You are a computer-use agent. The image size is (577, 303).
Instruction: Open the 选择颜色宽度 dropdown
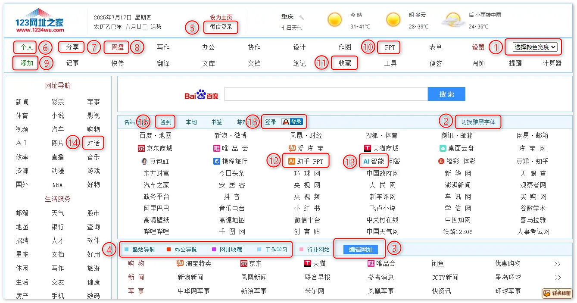click(535, 47)
